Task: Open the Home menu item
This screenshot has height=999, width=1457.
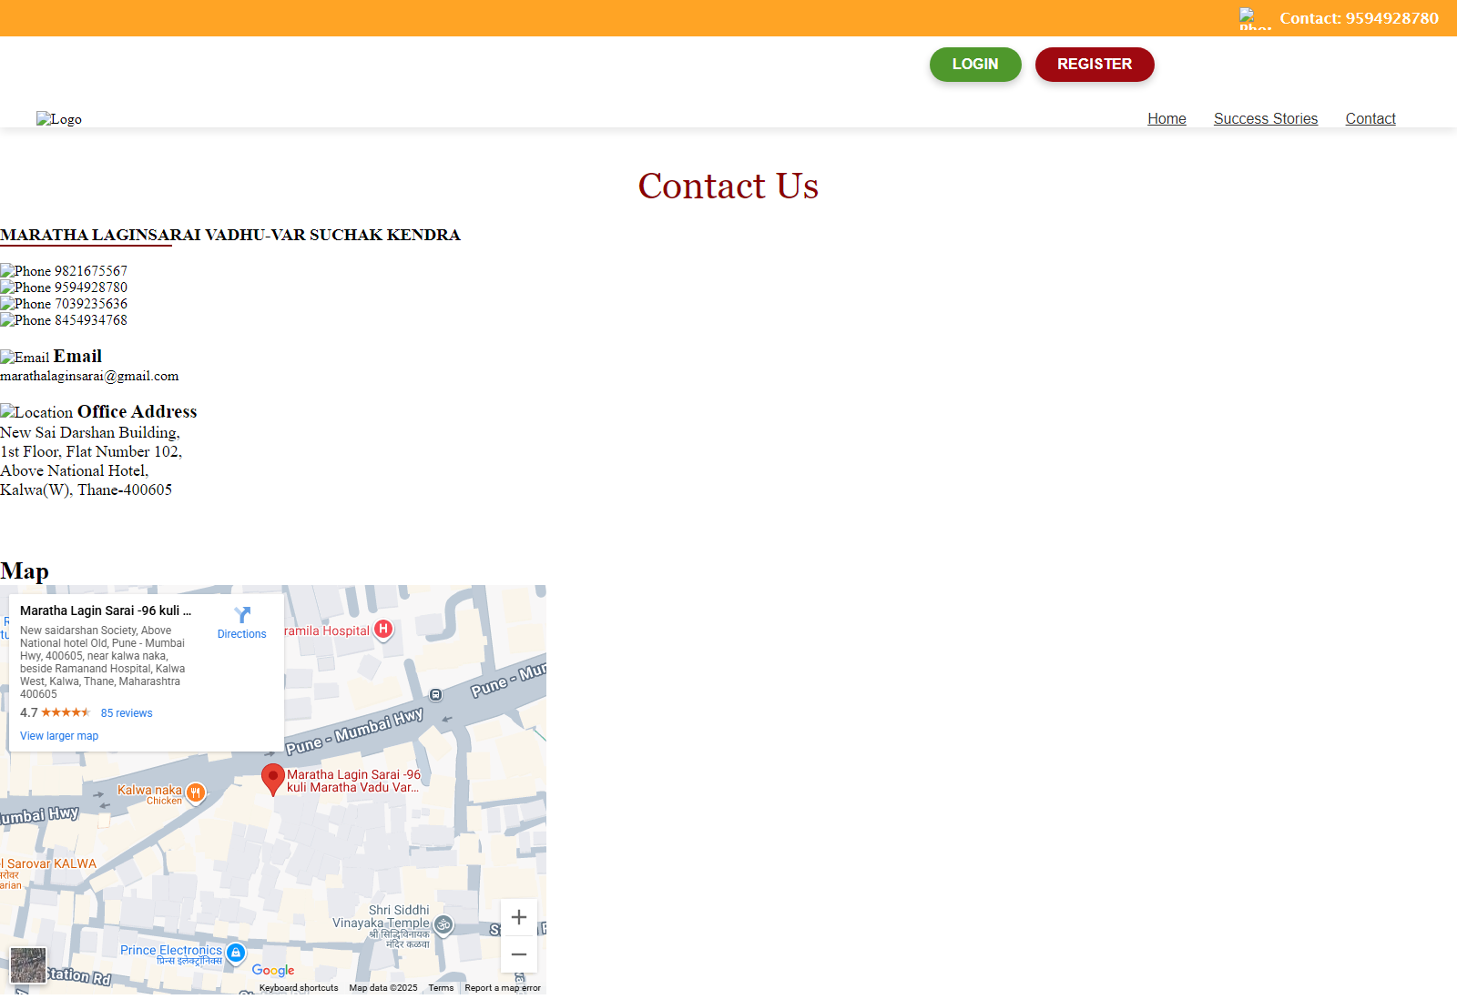Action: click(x=1167, y=118)
